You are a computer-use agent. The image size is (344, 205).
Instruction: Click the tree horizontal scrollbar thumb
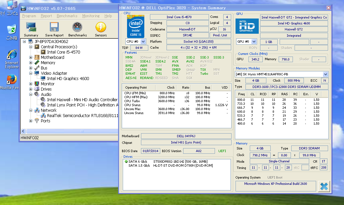[82, 131]
